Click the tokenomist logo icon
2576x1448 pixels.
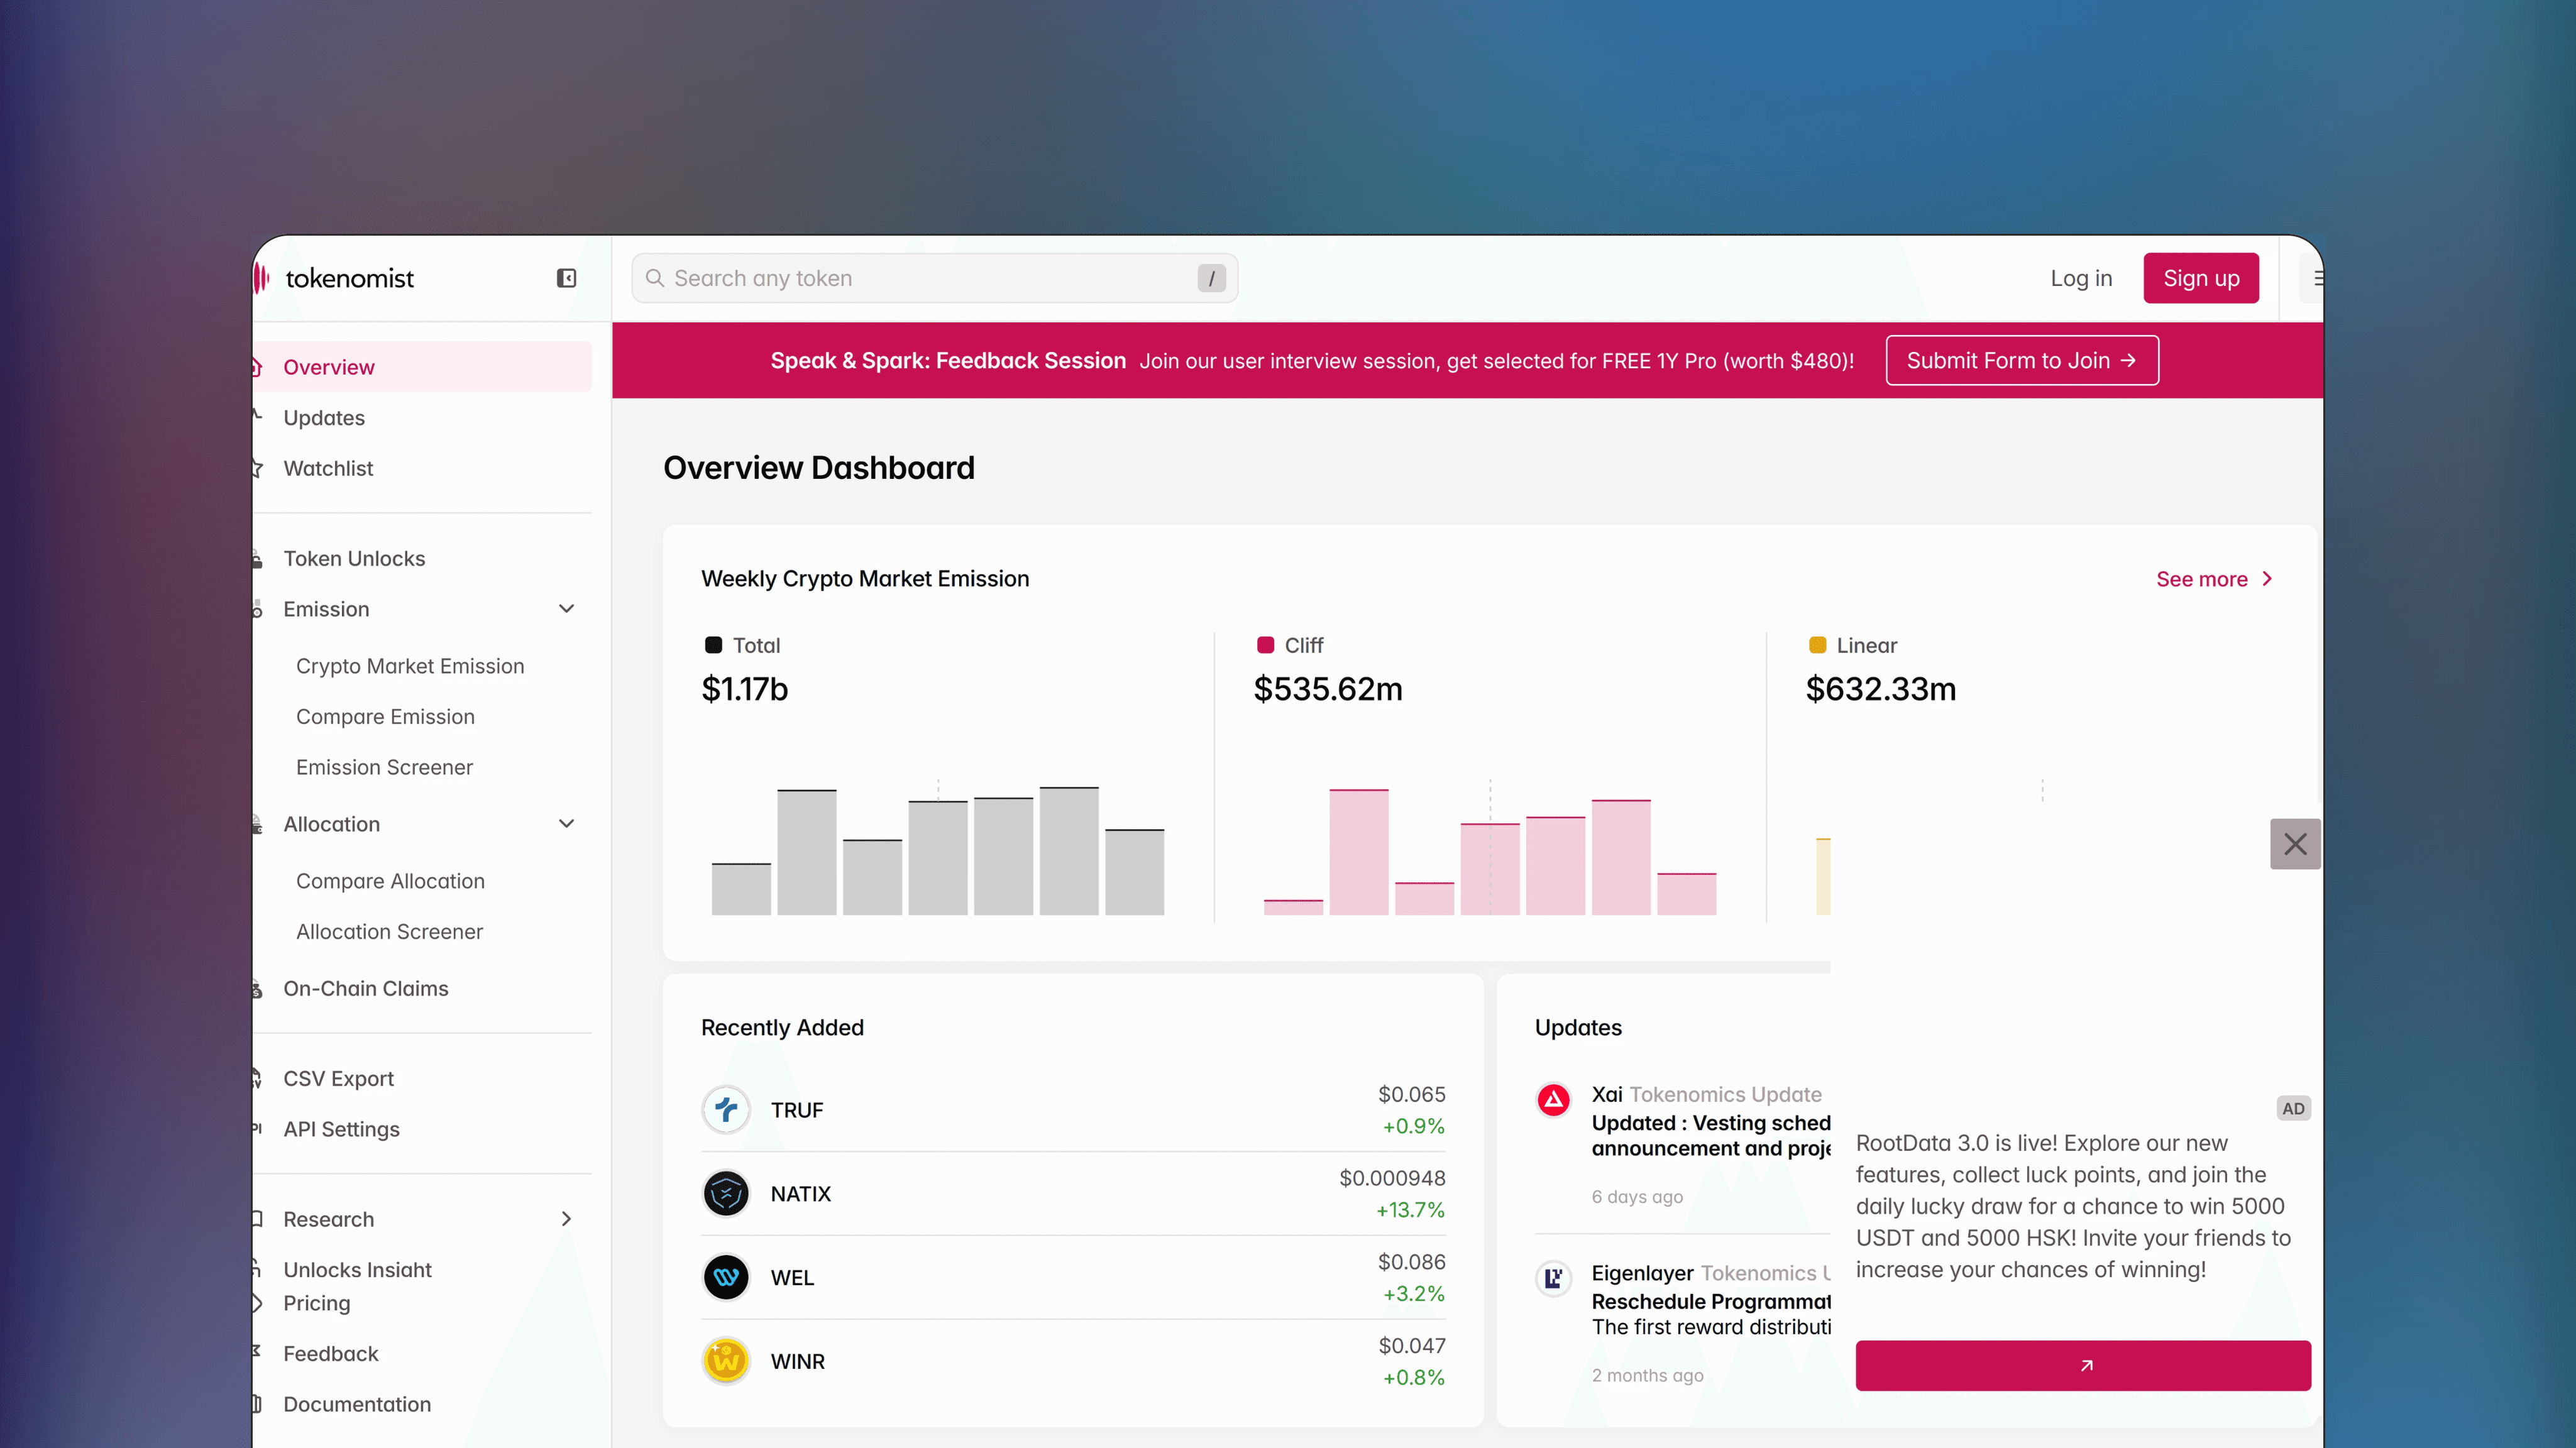[262, 278]
